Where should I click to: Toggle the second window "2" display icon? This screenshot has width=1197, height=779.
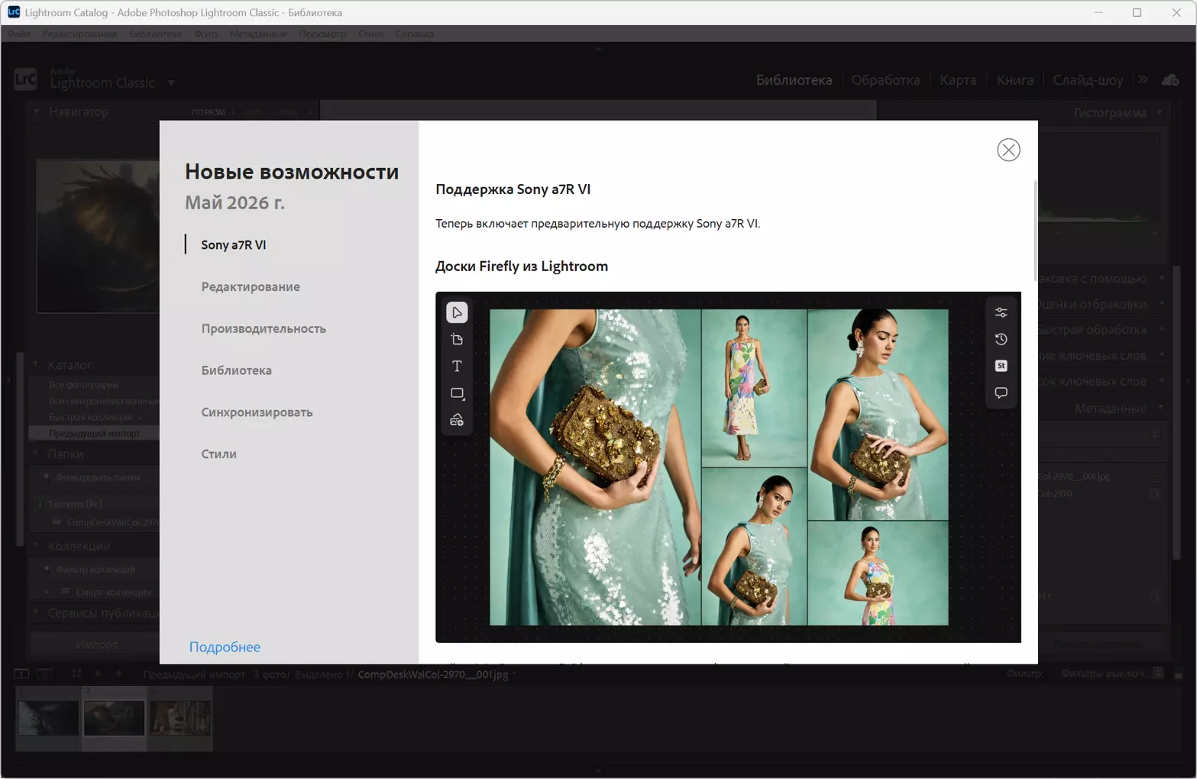point(45,674)
